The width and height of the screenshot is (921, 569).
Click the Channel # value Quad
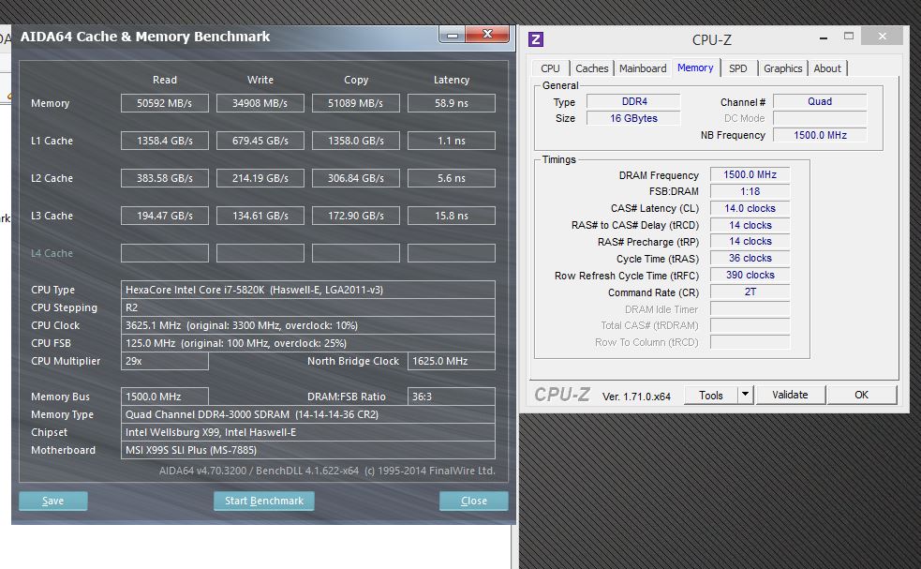[x=820, y=101]
